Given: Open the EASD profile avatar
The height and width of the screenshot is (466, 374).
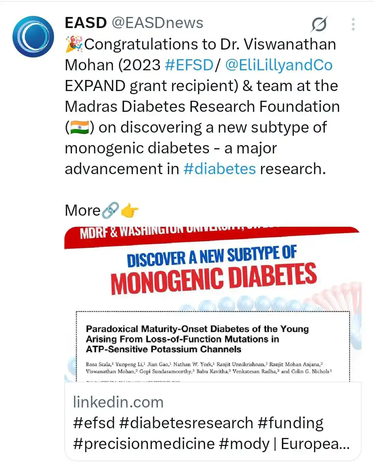Looking at the screenshot, I should [x=33, y=36].
